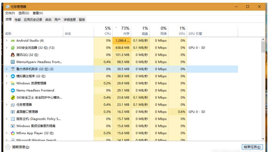Image resolution: width=272 pixels, height=152 pixels.
Task: Expand the 鲁大师手机助手 (3) process group
Action: point(7,69)
